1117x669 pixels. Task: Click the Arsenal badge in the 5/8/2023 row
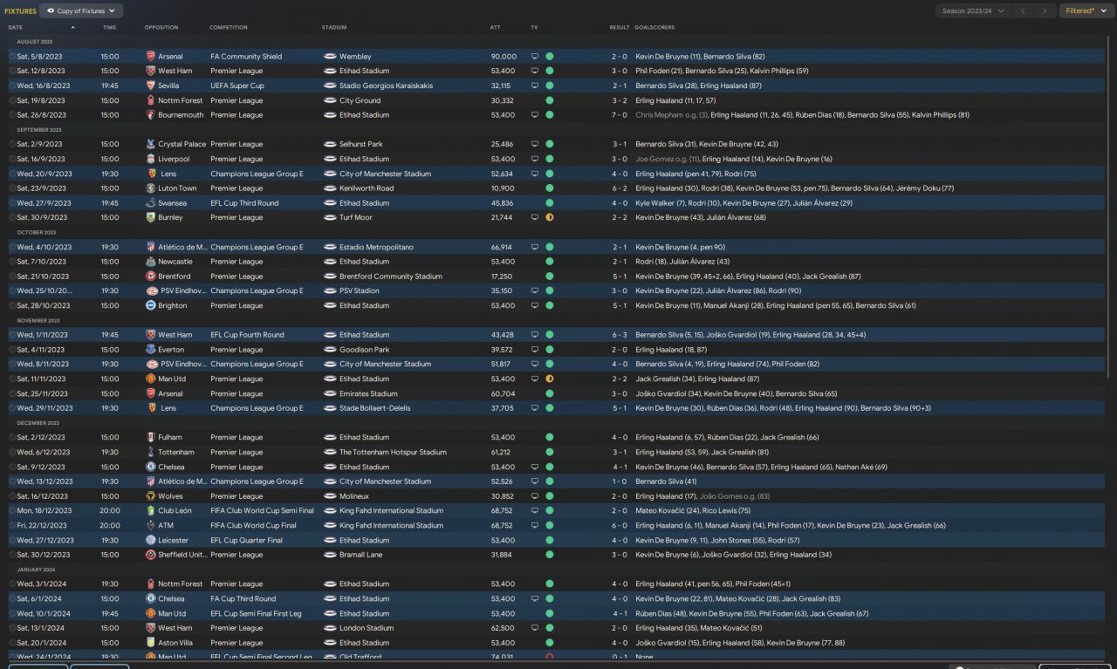point(151,57)
